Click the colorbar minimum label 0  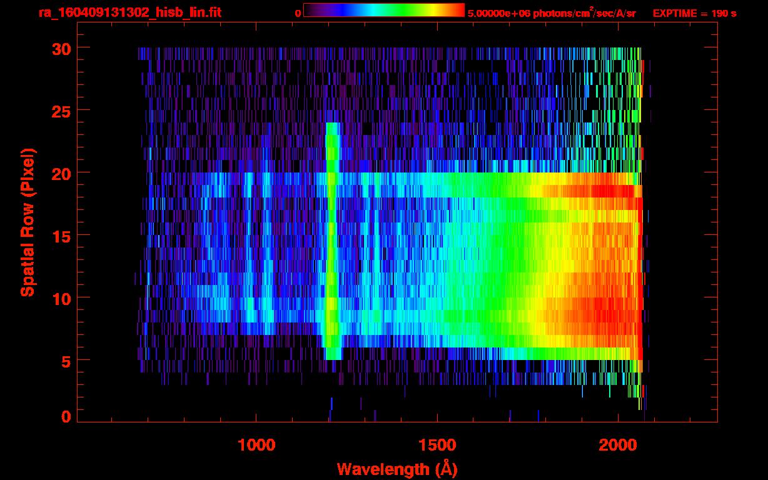[x=298, y=13]
